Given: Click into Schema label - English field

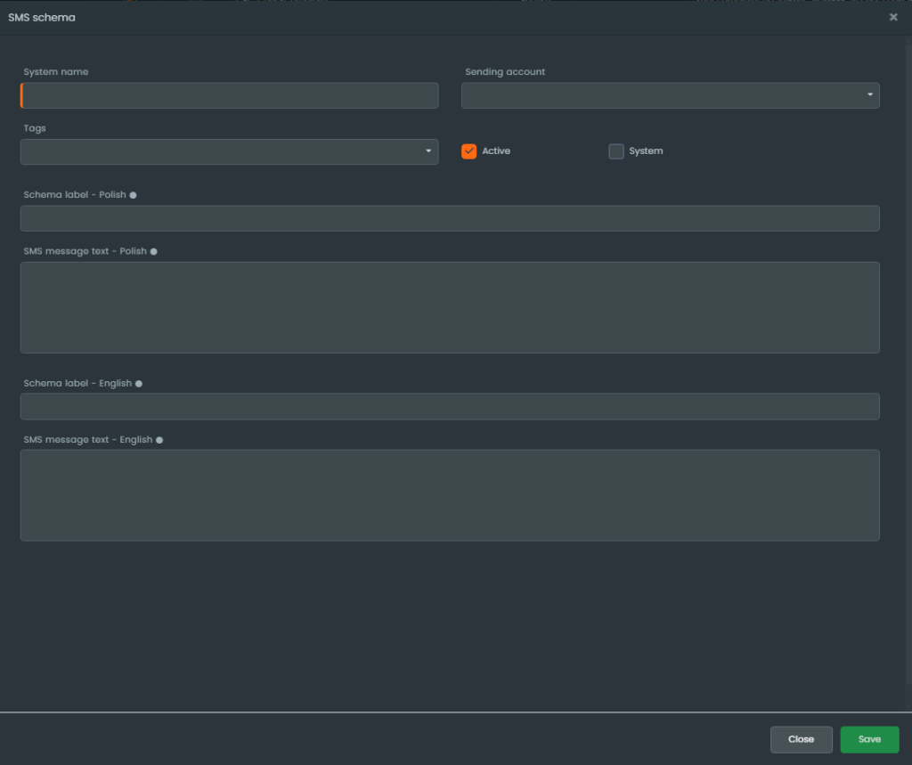Looking at the screenshot, I should pos(450,406).
